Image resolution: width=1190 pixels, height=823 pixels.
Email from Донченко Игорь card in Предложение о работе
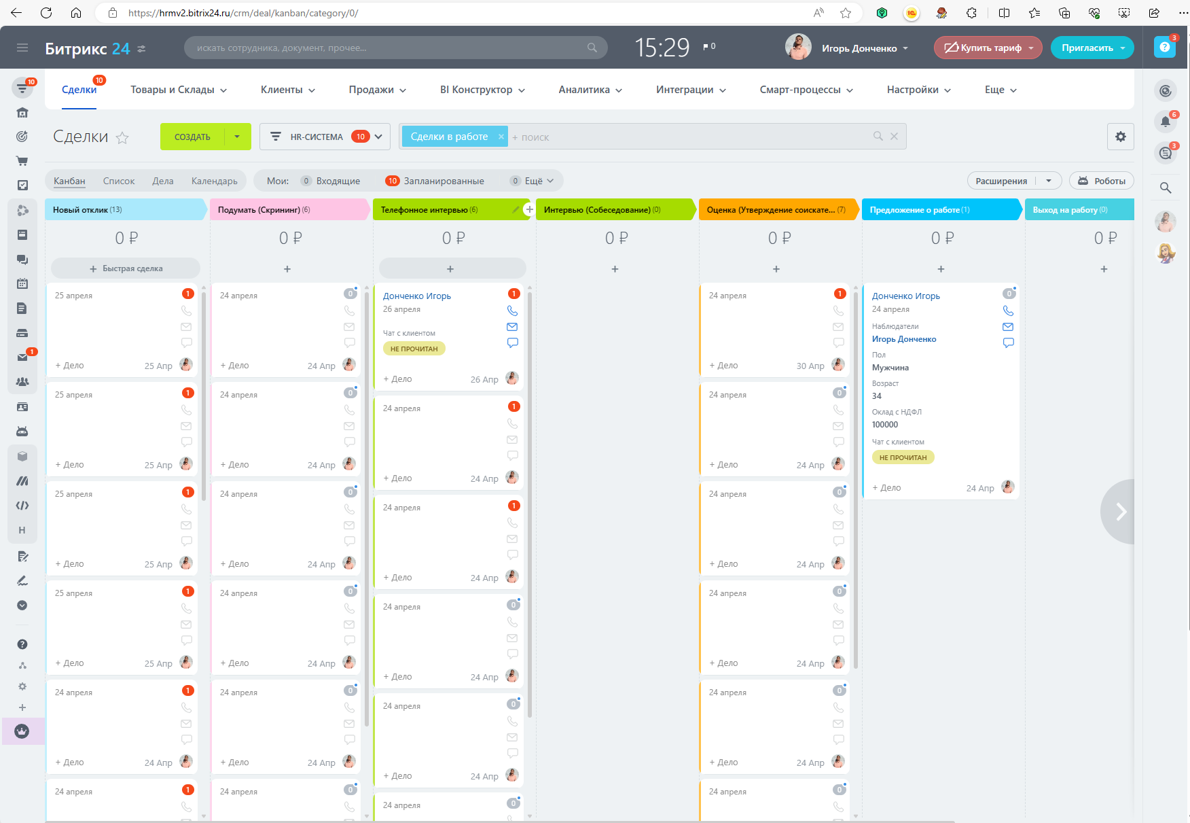(1008, 327)
